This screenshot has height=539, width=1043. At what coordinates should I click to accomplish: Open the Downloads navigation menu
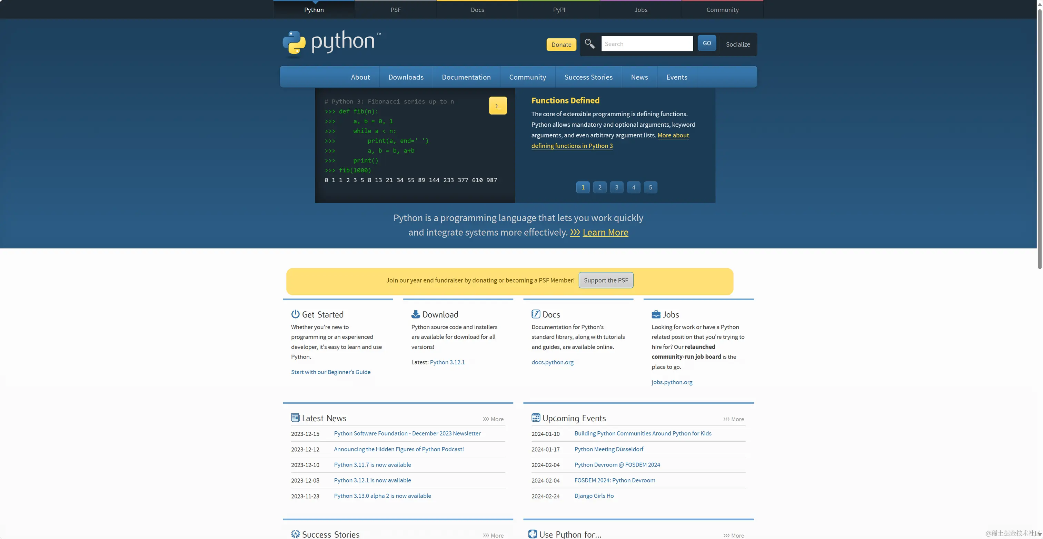(x=406, y=77)
